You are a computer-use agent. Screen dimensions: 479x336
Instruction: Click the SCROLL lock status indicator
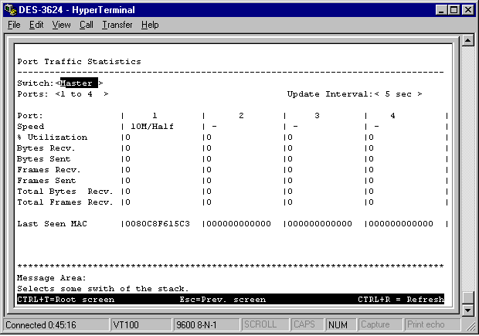[260, 324]
